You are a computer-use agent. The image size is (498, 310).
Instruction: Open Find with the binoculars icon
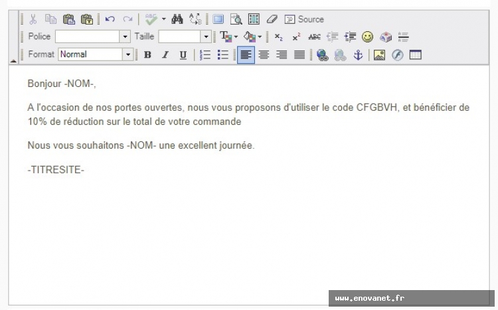pyautogui.click(x=177, y=19)
